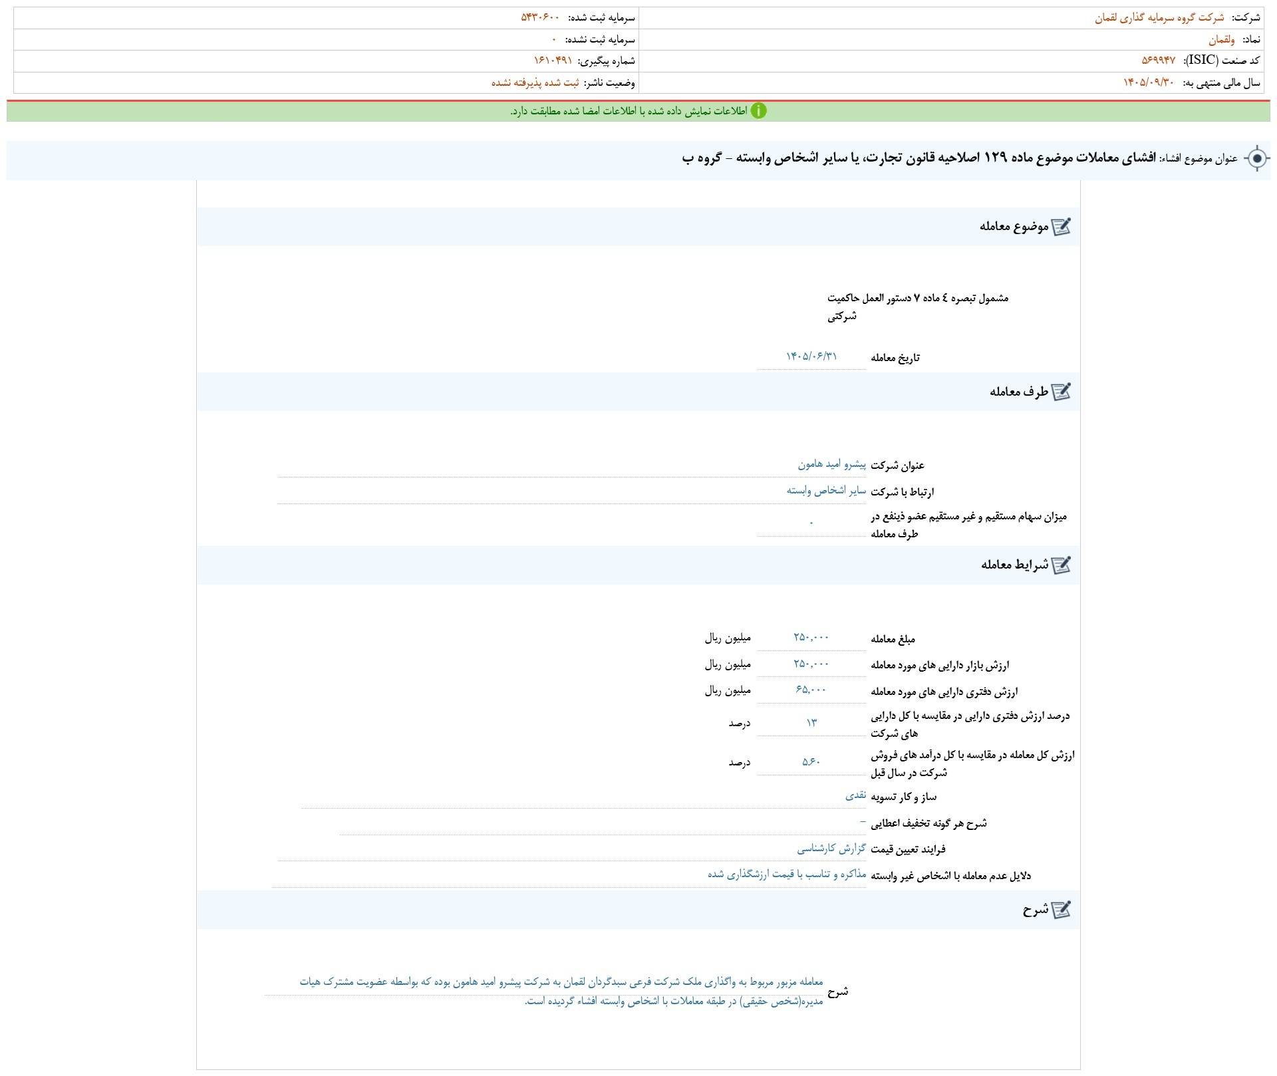Click the relationship value سایر اشخاص وابسته

(x=826, y=491)
